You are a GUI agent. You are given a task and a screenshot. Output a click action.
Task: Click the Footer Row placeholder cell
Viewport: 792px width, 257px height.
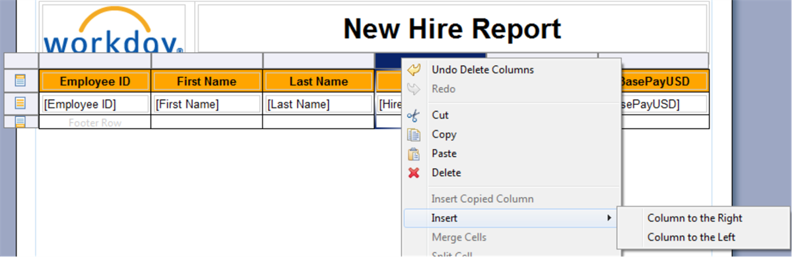click(x=95, y=123)
